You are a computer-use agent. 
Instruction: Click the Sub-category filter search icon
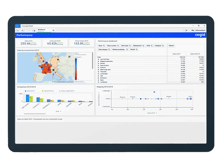click(x=109, y=49)
